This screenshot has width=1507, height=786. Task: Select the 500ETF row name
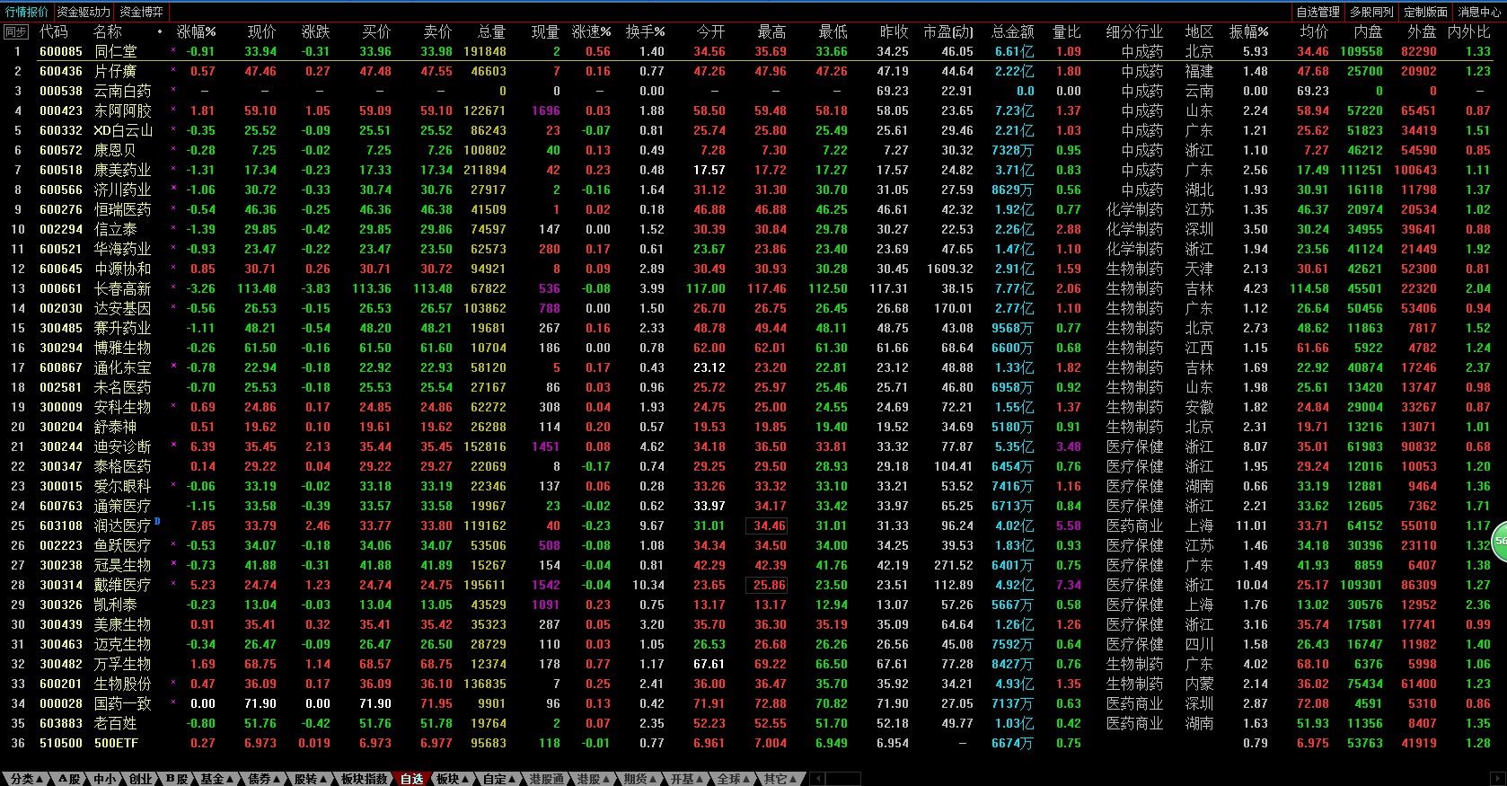click(117, 743)
